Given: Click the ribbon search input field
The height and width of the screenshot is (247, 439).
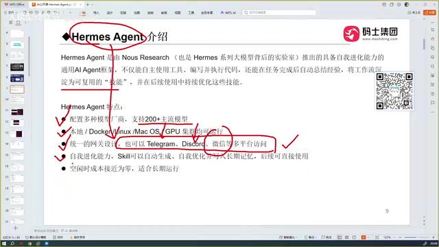Looking at the screenshot, I should click(279, 12).
